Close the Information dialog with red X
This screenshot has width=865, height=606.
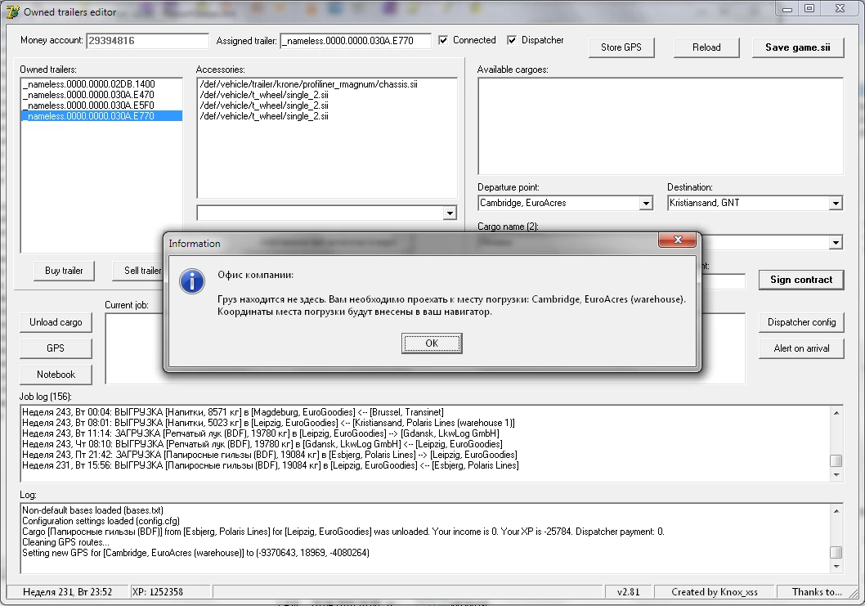(x=678, y=240)
